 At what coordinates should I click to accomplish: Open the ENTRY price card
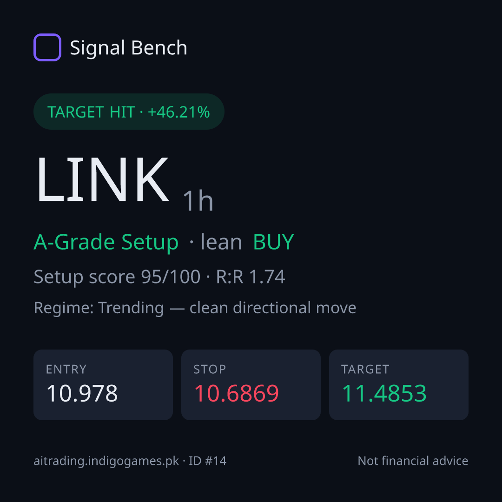tap(103, 385)
